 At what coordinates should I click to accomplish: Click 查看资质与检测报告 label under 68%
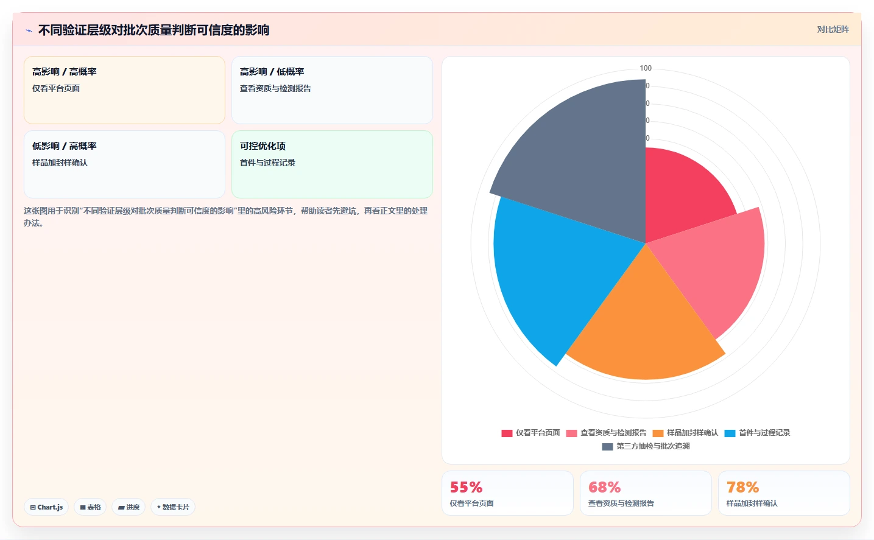(621, 503)
